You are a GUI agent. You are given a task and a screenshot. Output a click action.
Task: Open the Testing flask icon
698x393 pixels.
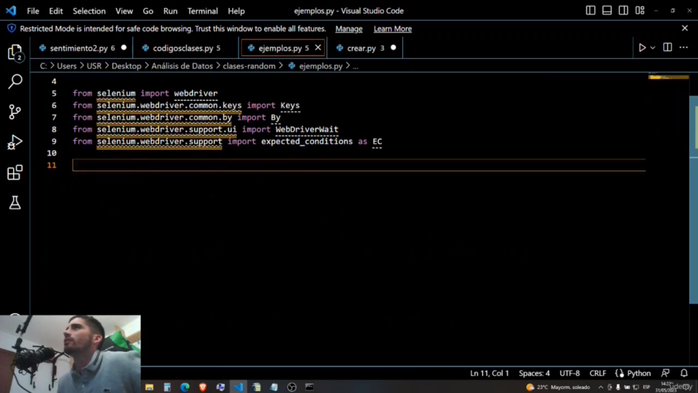pos(14,203)
